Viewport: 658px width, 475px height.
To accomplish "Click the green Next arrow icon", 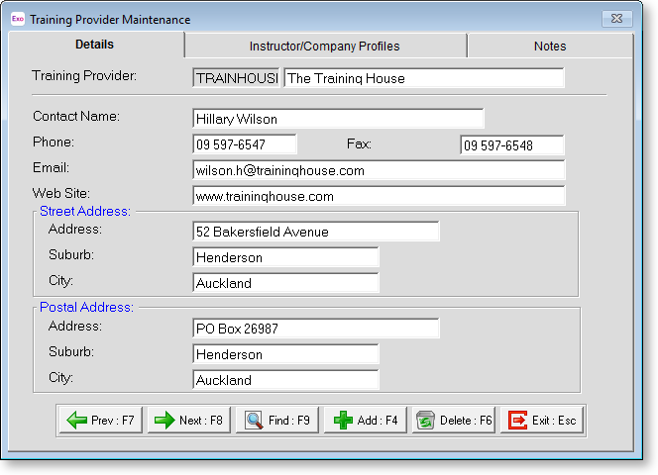I will tap(164, 421).
